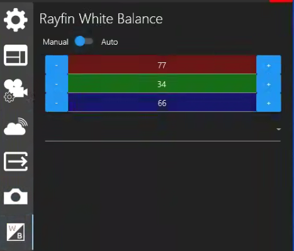Image resolution: width=294 pixels, height=251 pixels.
Task: Decrease the red value with minus button
Action: (57, 65)
